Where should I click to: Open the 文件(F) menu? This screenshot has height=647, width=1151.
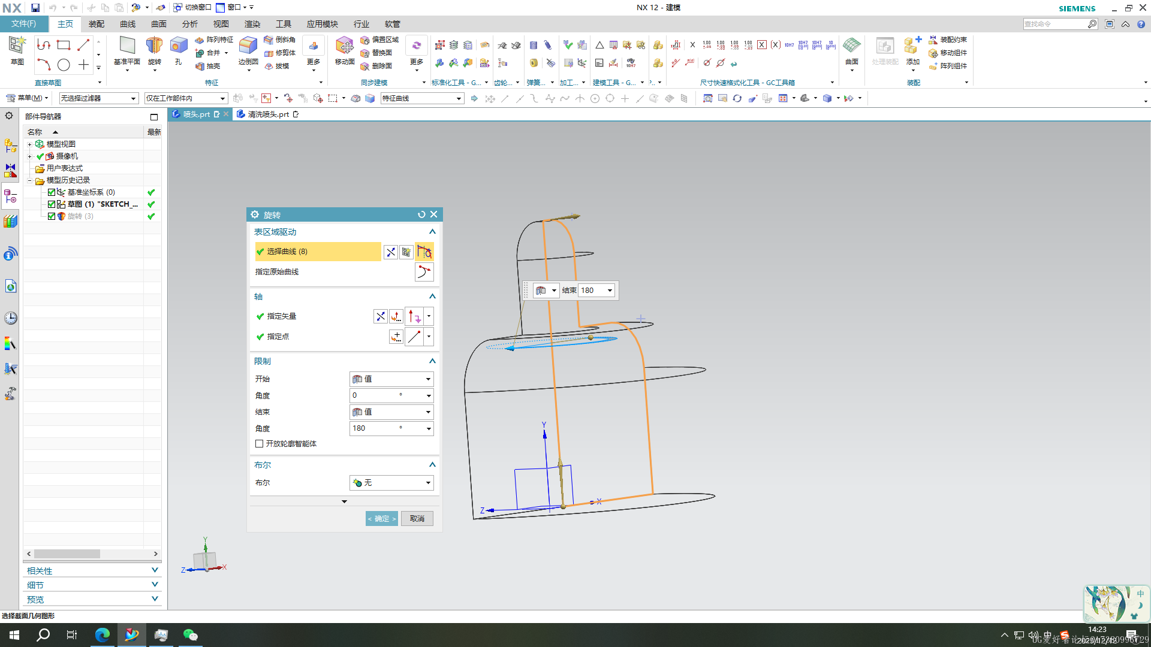24,24
